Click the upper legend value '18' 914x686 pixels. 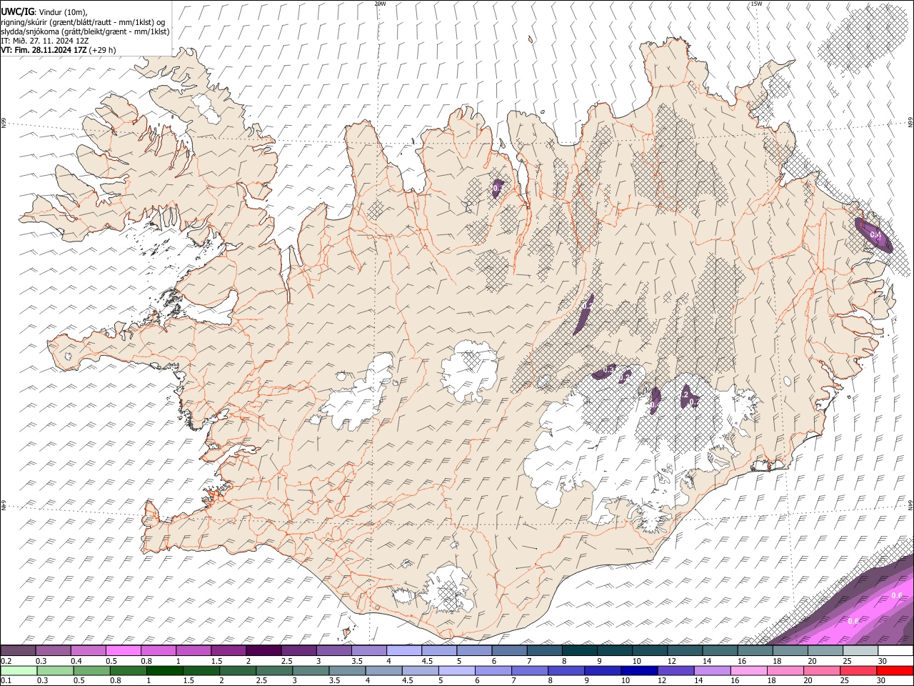[x=776, y=661]
